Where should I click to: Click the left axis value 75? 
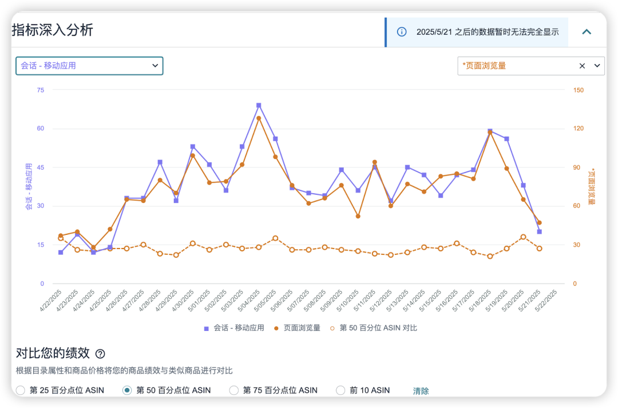point(41,90)
